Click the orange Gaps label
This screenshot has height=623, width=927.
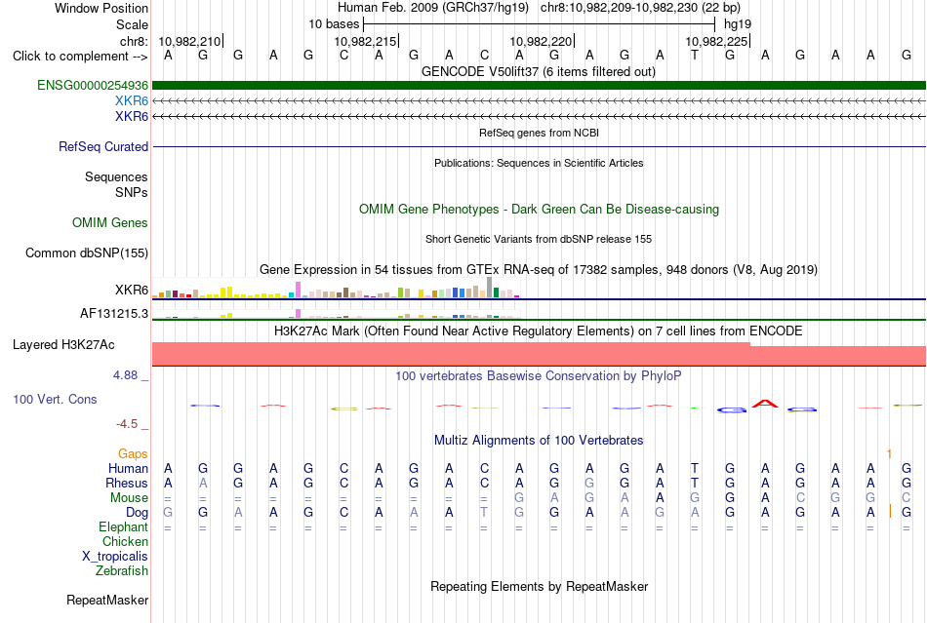coord(133,453)
